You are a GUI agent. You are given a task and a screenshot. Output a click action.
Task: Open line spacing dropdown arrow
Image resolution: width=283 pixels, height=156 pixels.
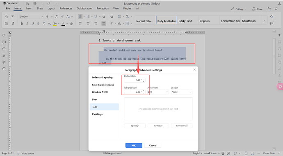click(123, 16)
